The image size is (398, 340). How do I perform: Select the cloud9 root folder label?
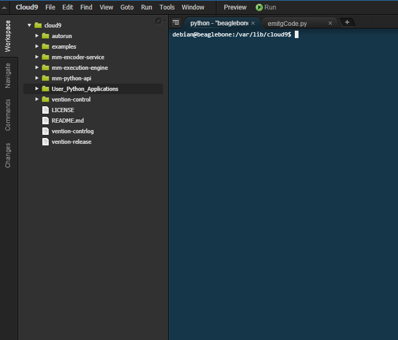(53, 25)
